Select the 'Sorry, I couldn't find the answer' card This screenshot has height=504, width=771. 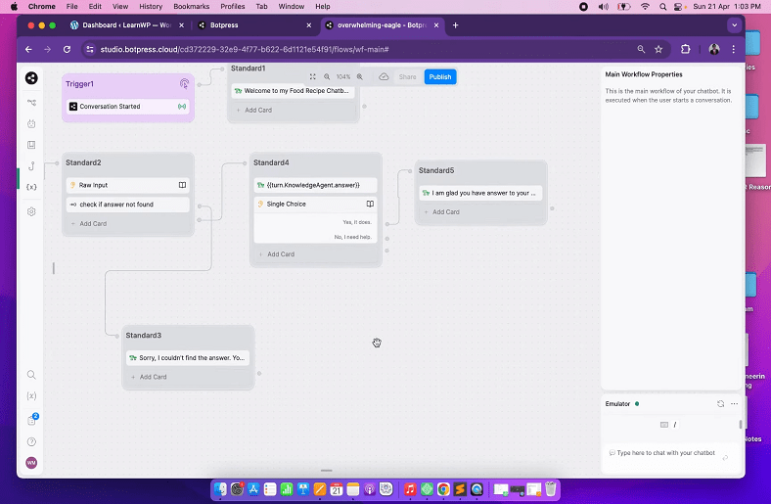click(x=188, y=358)
